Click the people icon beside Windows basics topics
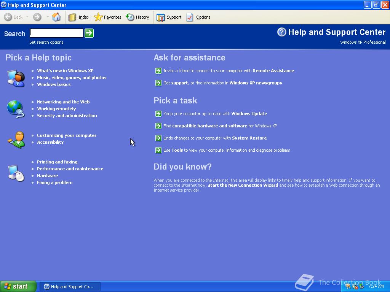Image resolution: width=390 pixels, height=292 pixels. pos(16,77)
